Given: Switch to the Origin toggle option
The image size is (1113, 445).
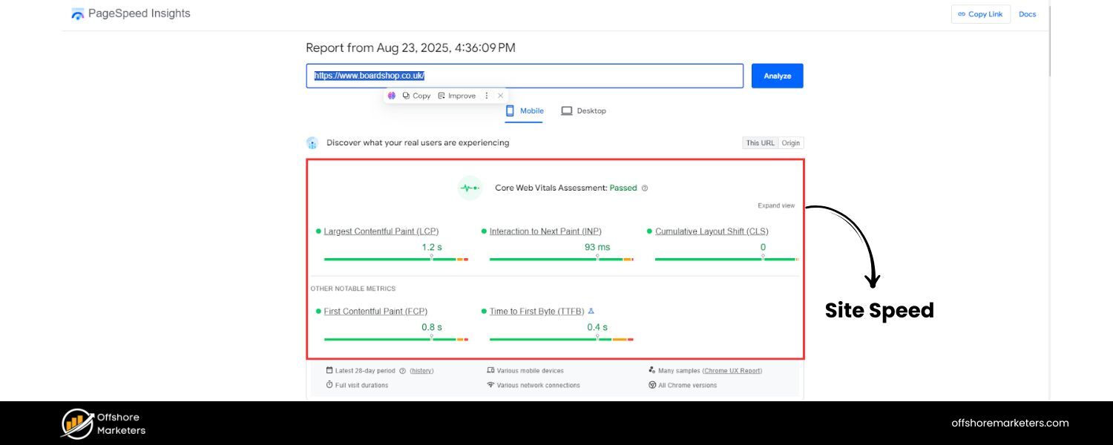Looking at the screenshot, I should pyautogui.click(x=790, y=142).
